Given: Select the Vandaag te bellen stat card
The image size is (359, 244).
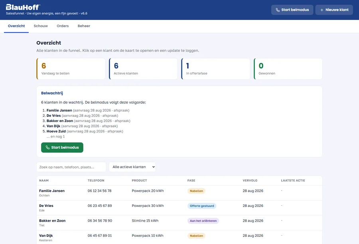Looking at the screenshot, I should (71, 69).
